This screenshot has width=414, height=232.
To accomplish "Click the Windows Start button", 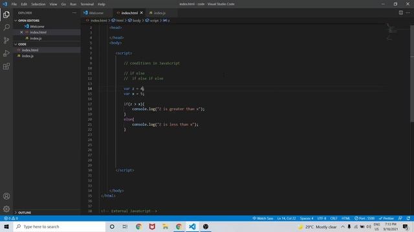I will click(x=6, y=226).
